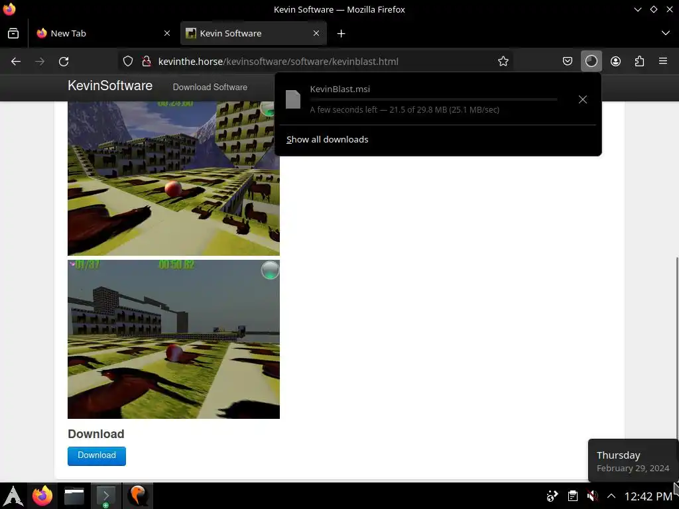Open Firefox View from the tab bar
The image size is (679, 509).
pos(13,33)
